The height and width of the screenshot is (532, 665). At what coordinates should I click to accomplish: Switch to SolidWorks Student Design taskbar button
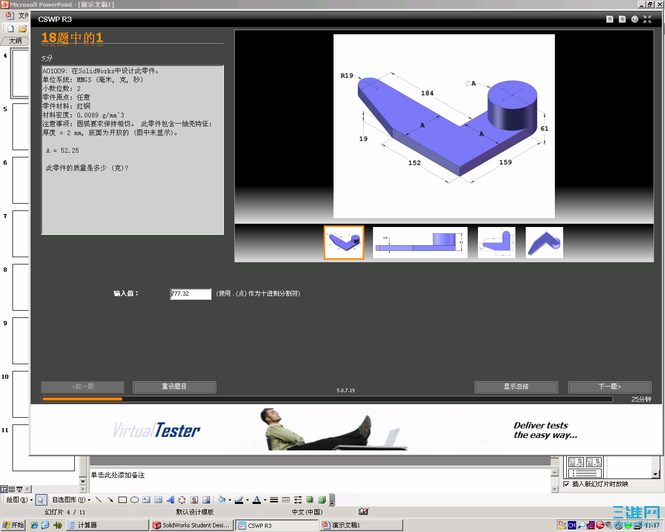(192, 525)
